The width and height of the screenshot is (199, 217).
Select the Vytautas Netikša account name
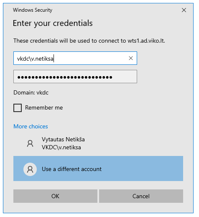point(63,140)
